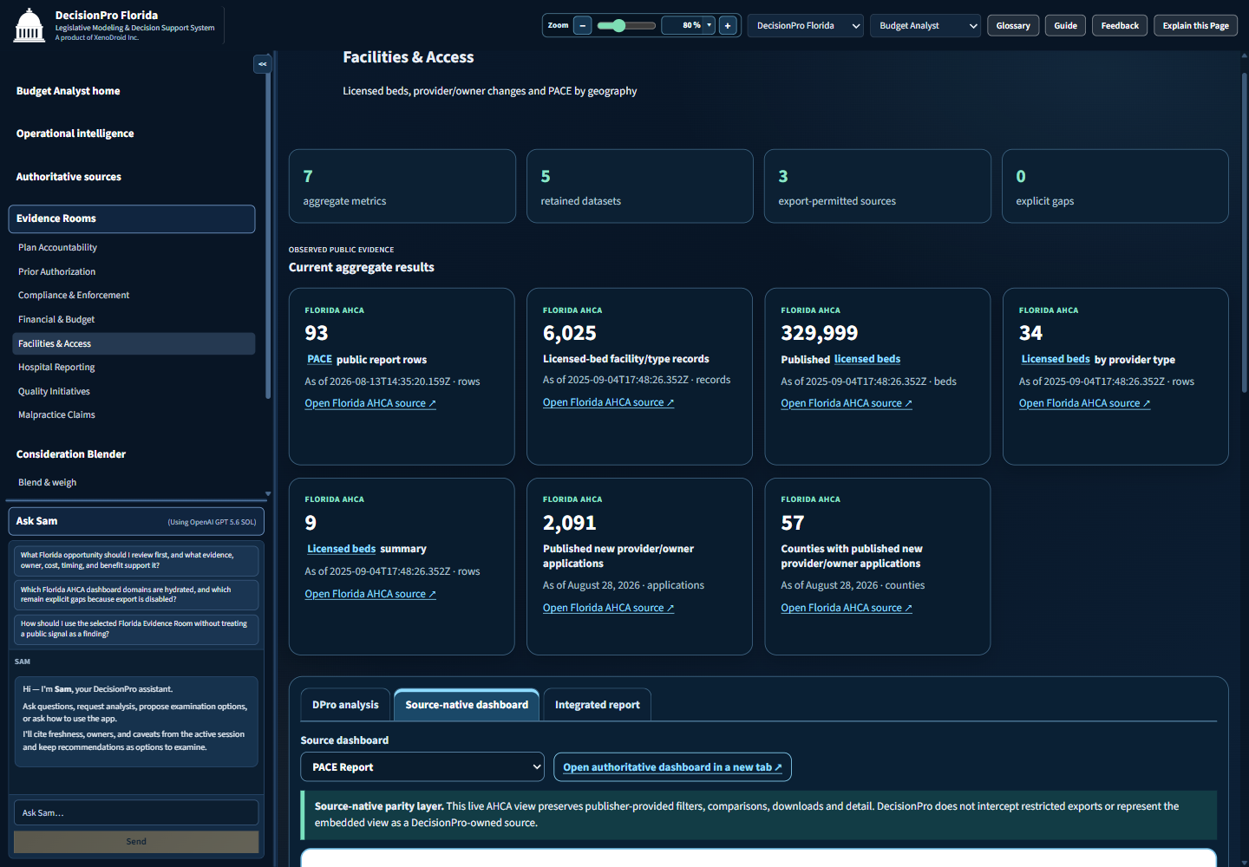The width and height of the screenshot is (1249, 867).
Task: Click the Guide button
Action: (1065, 25)
